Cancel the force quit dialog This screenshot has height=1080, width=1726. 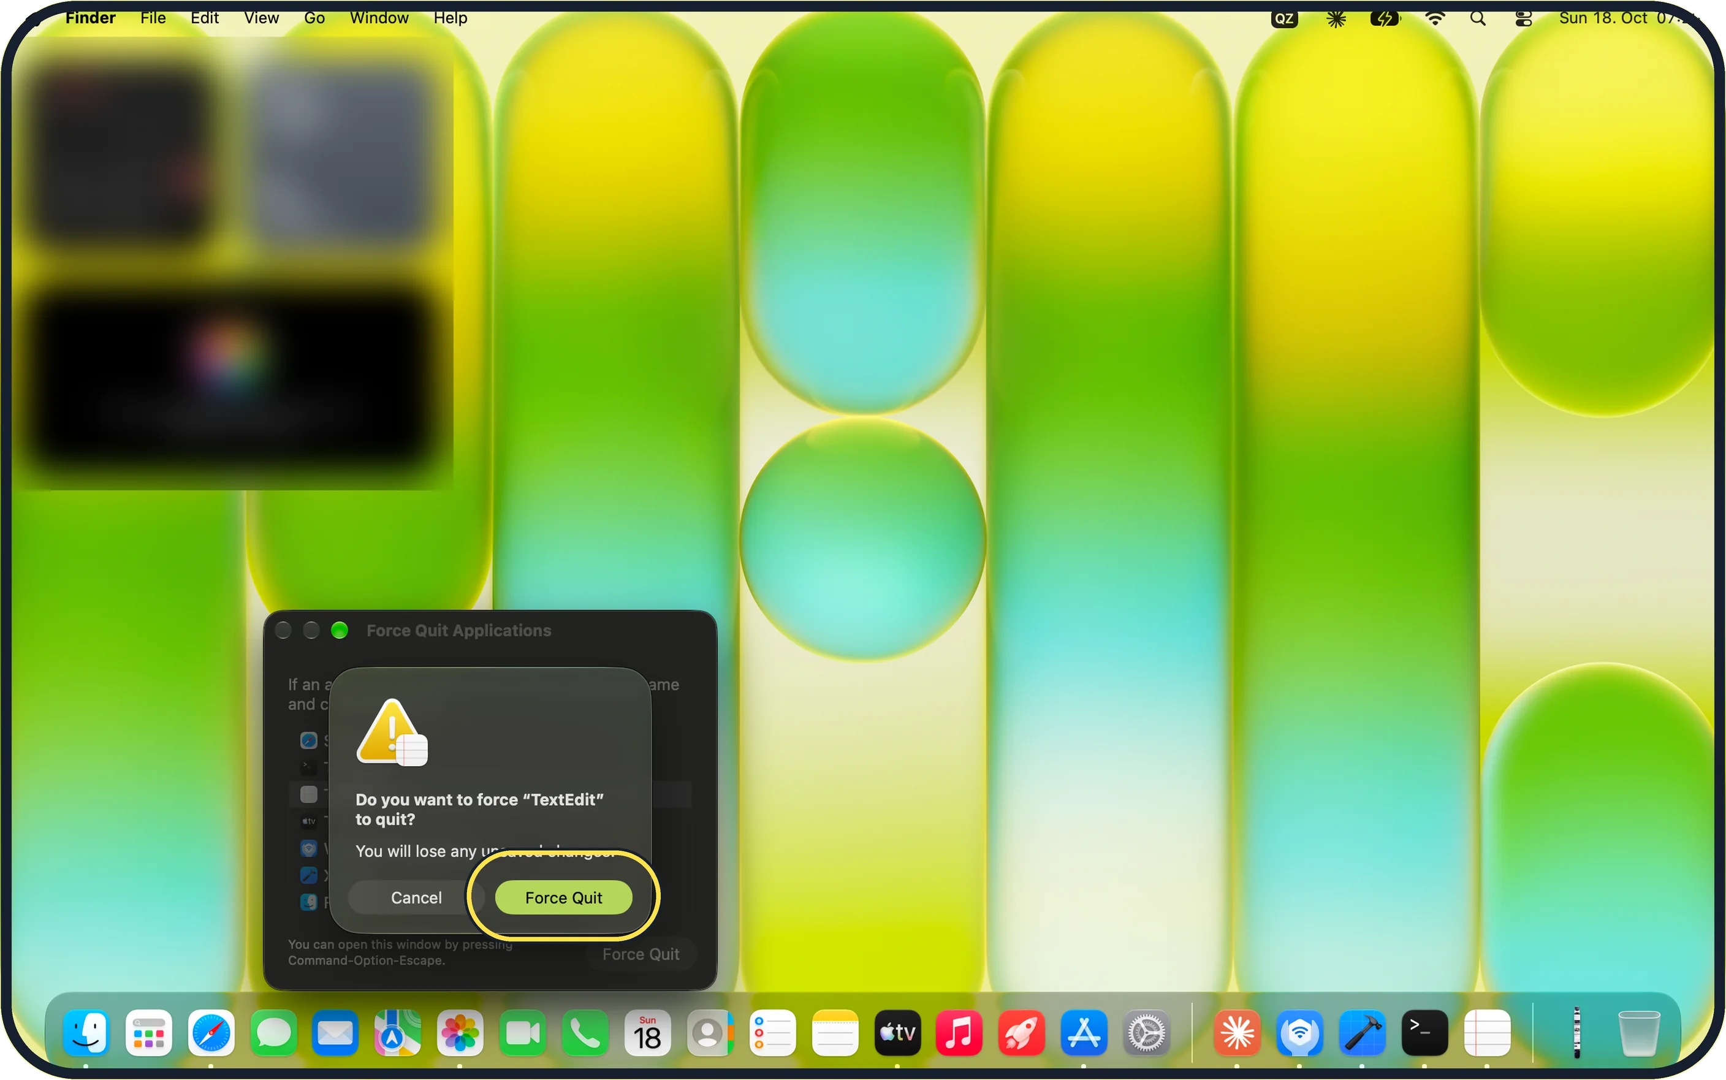(416, 897)
